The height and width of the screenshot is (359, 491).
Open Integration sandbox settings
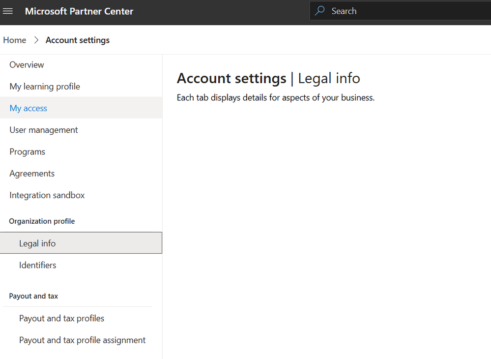(x=47, y=195)
